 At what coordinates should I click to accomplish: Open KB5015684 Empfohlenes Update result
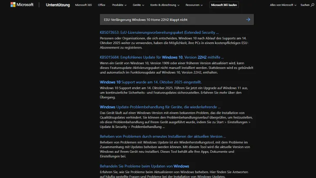coord(161,57)
